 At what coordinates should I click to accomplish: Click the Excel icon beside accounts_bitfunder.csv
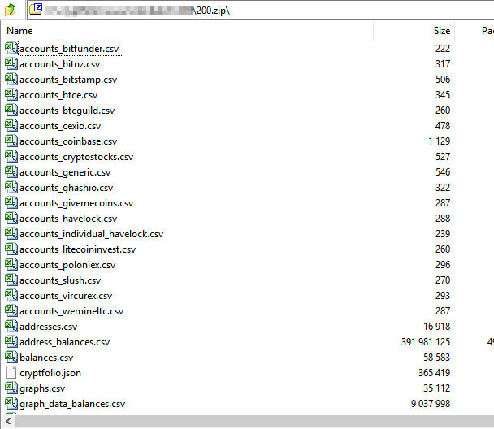tap(11, 49)
